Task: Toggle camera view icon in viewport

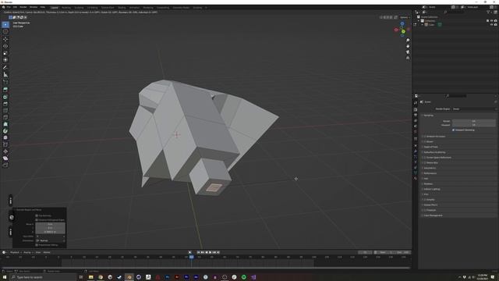Action: click(408, 52)
